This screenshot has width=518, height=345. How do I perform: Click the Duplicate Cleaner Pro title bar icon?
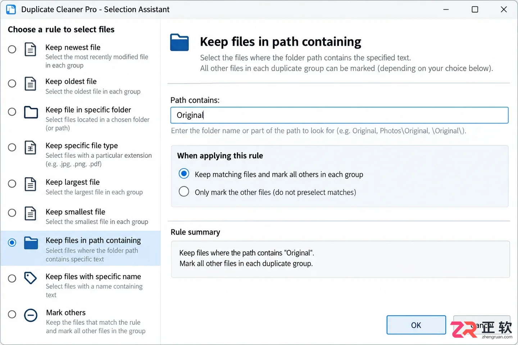coord(11,9)
